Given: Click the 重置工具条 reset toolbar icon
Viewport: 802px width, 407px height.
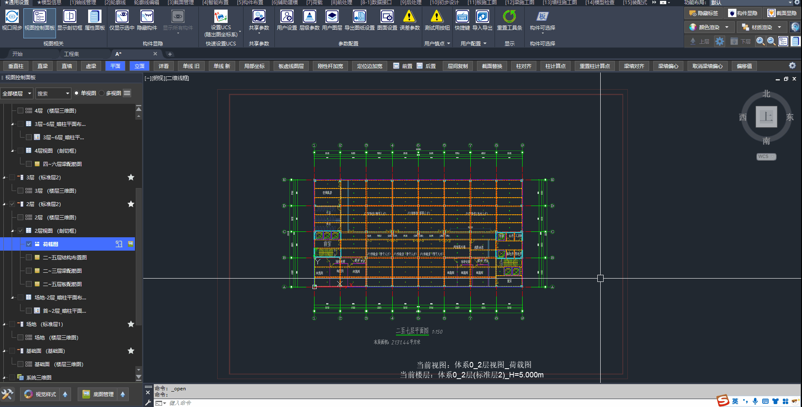Looking at the screenshot, I should point(509,17).
